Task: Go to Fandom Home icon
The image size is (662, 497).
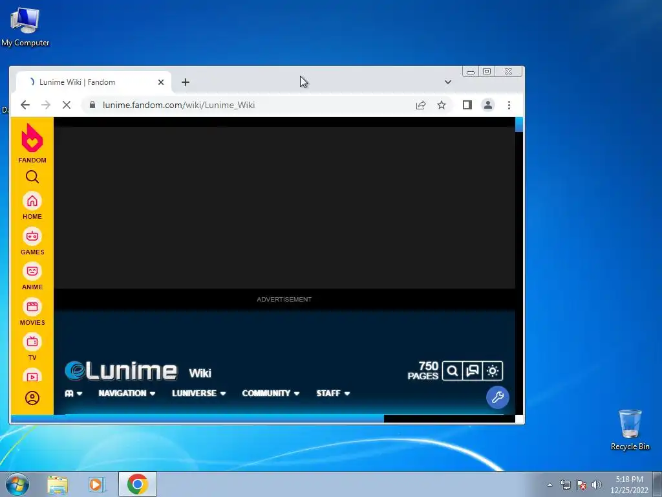Action: click(32, 201)
